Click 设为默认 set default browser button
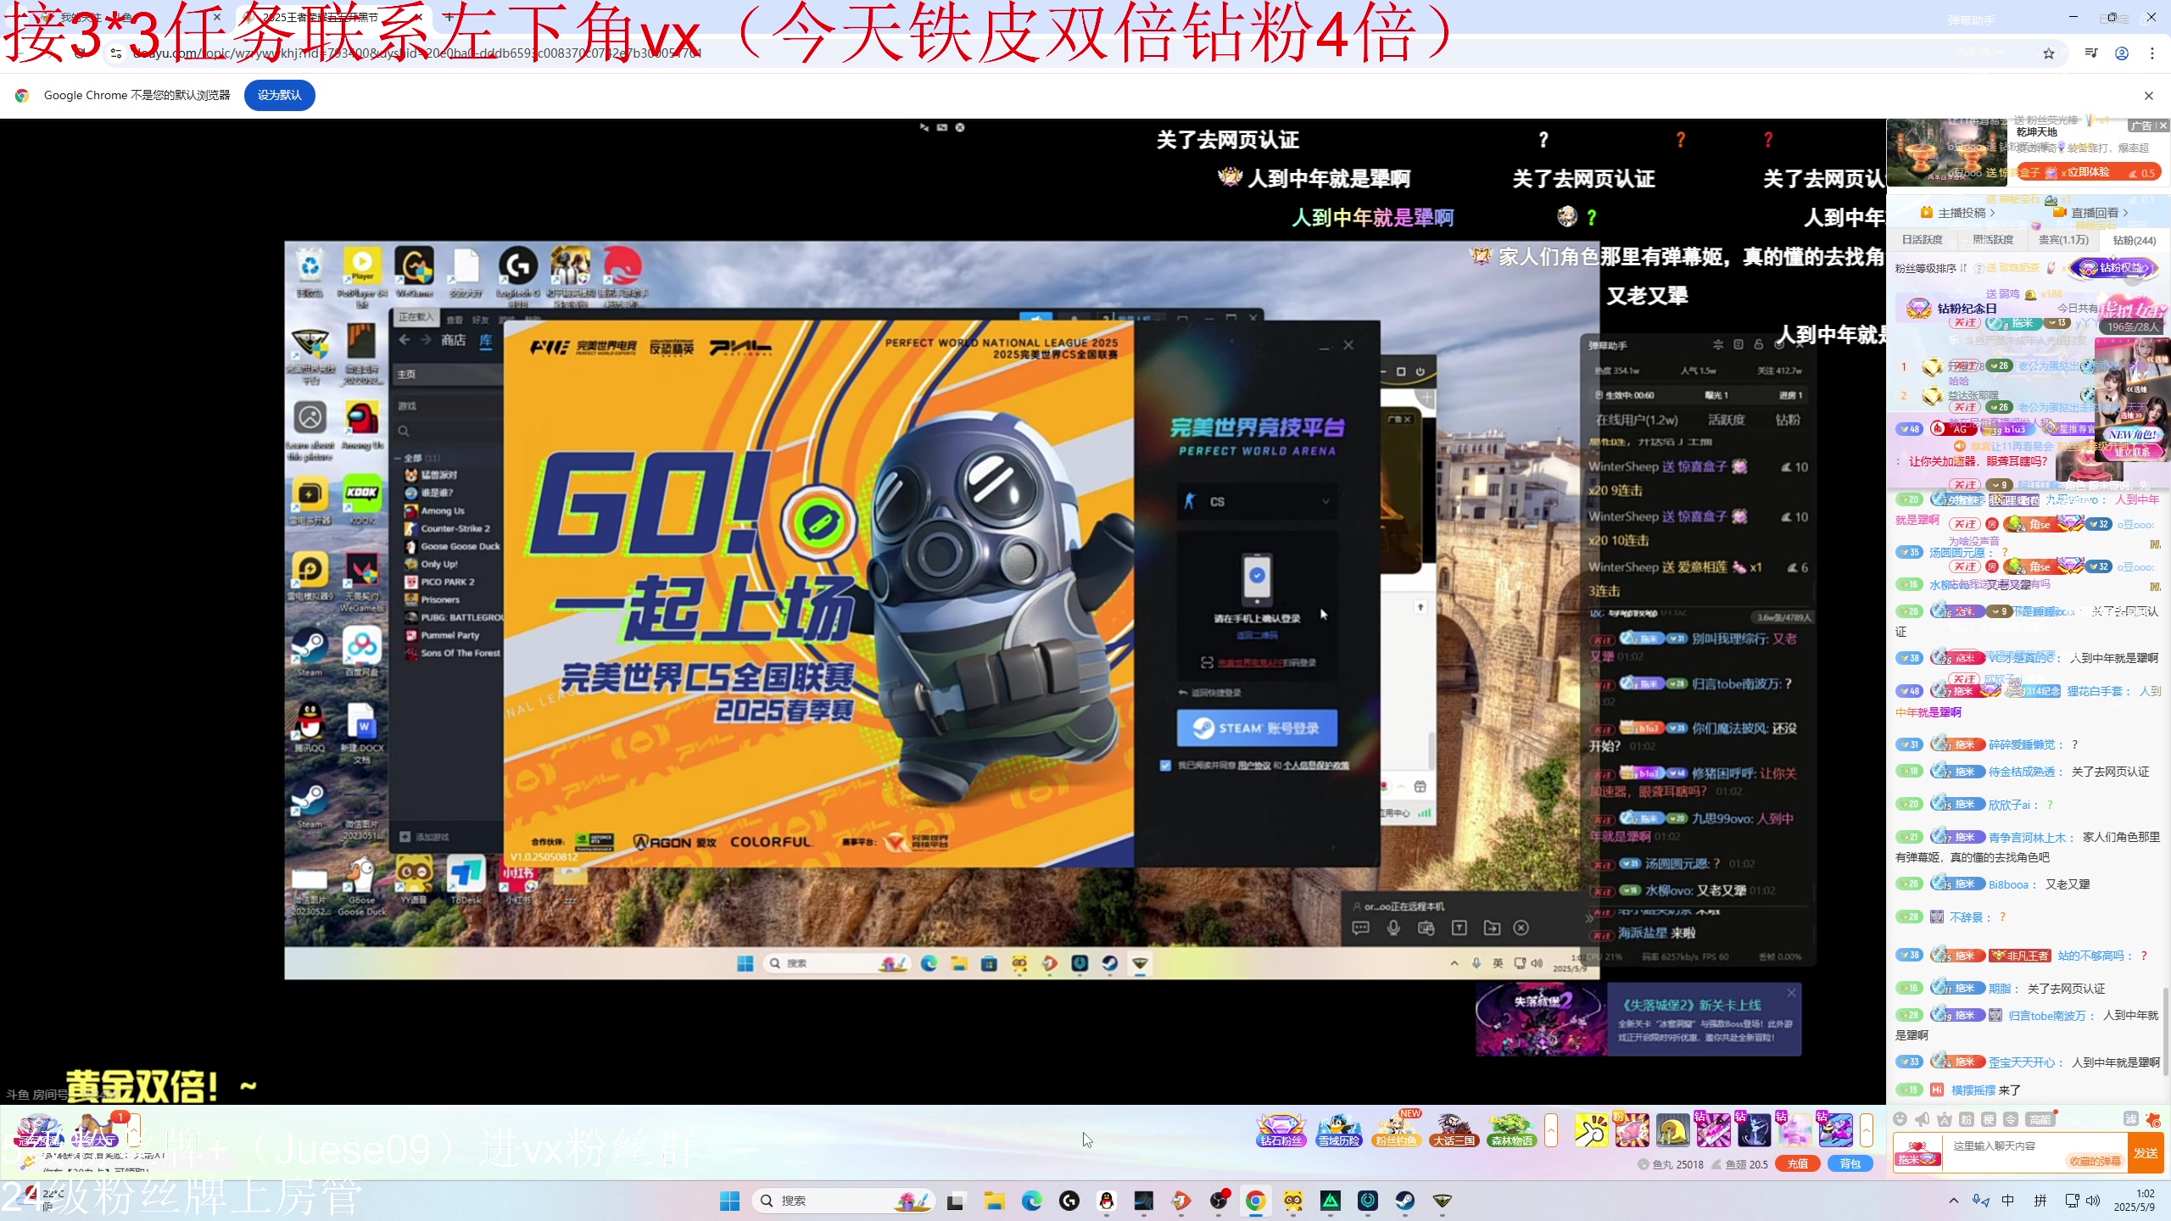The image size is (2171, 1221). pyautogui.click(x=279, y=95)
